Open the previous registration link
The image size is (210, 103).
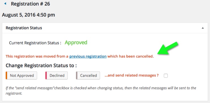[88, 56]
